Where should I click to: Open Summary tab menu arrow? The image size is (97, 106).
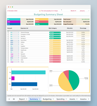click(x=40, y=99)
